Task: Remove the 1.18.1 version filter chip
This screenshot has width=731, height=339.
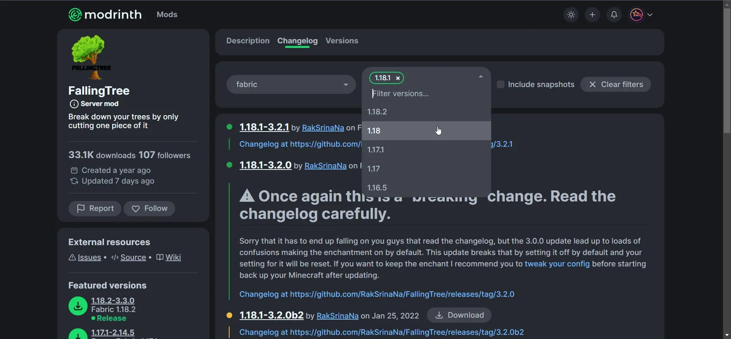Action: pyautogui.click(x=397, y=78)
